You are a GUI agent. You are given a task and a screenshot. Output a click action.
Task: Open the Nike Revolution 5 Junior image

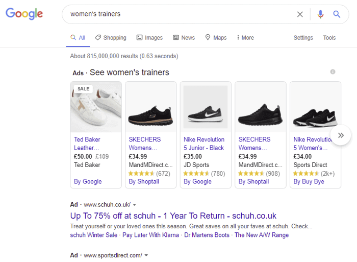(206, 107)
